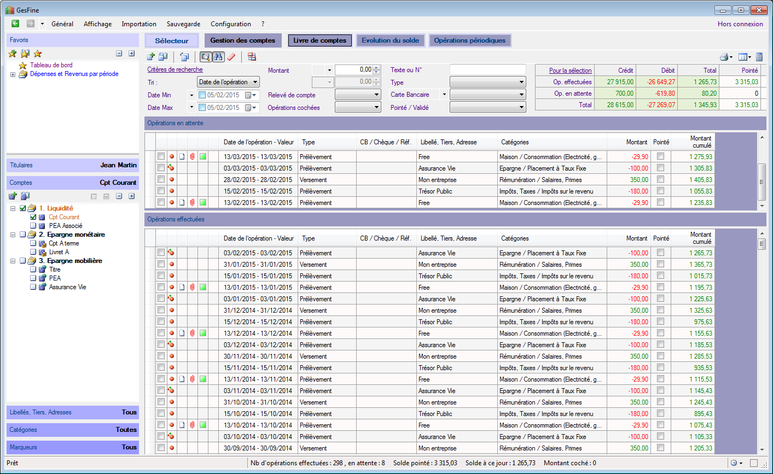This screenshot has width=773, height=474.
Task: Click the Texte ou N° input field
Action: [x=487, y=70]
